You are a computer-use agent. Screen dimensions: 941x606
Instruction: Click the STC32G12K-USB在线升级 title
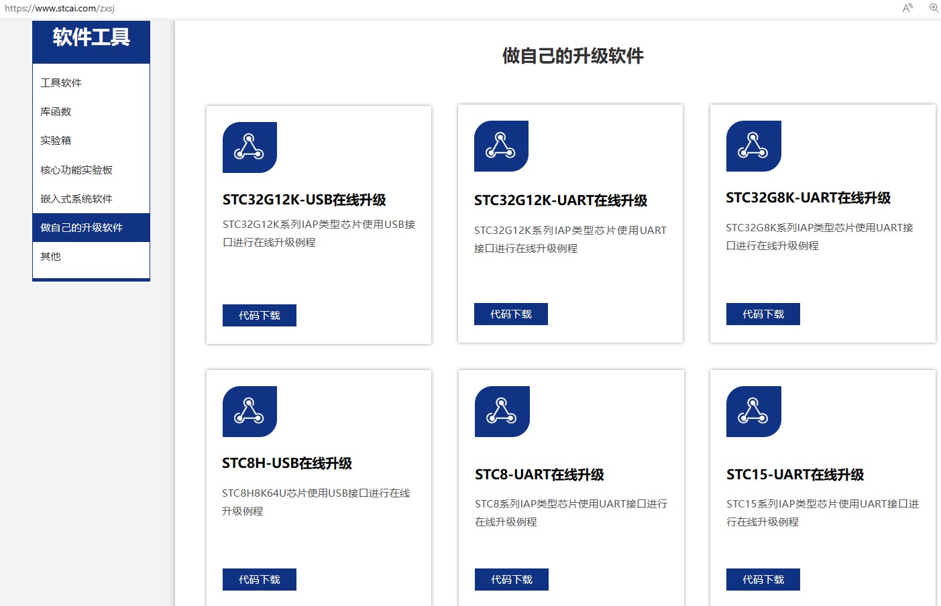(x=305, y=200)
